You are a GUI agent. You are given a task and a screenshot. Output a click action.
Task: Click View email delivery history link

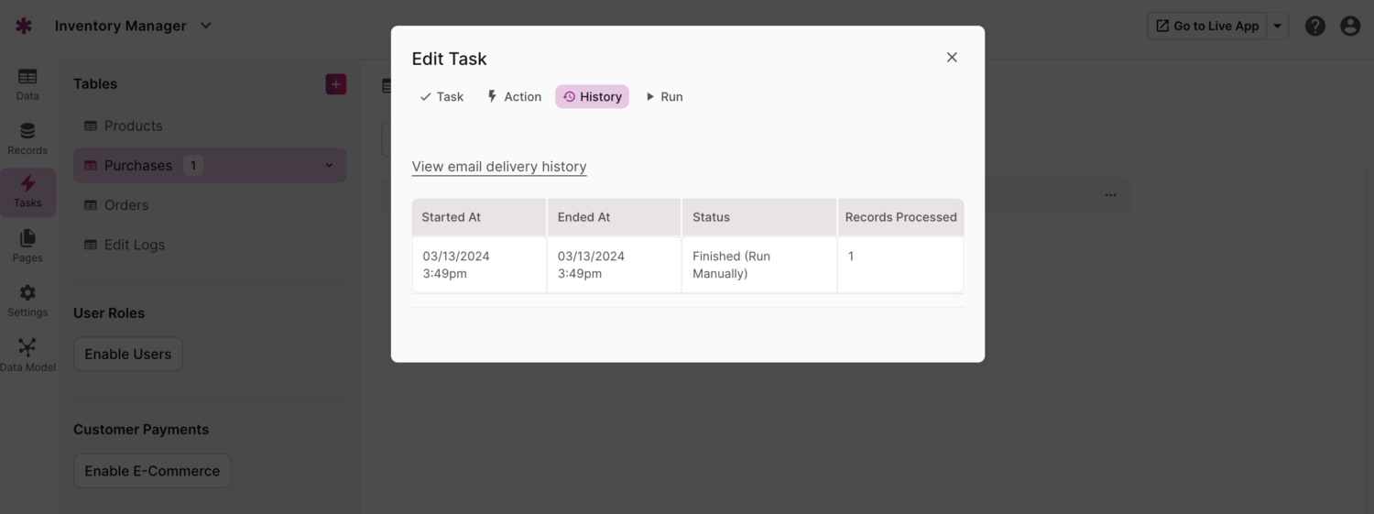click(x=499, y=166)
